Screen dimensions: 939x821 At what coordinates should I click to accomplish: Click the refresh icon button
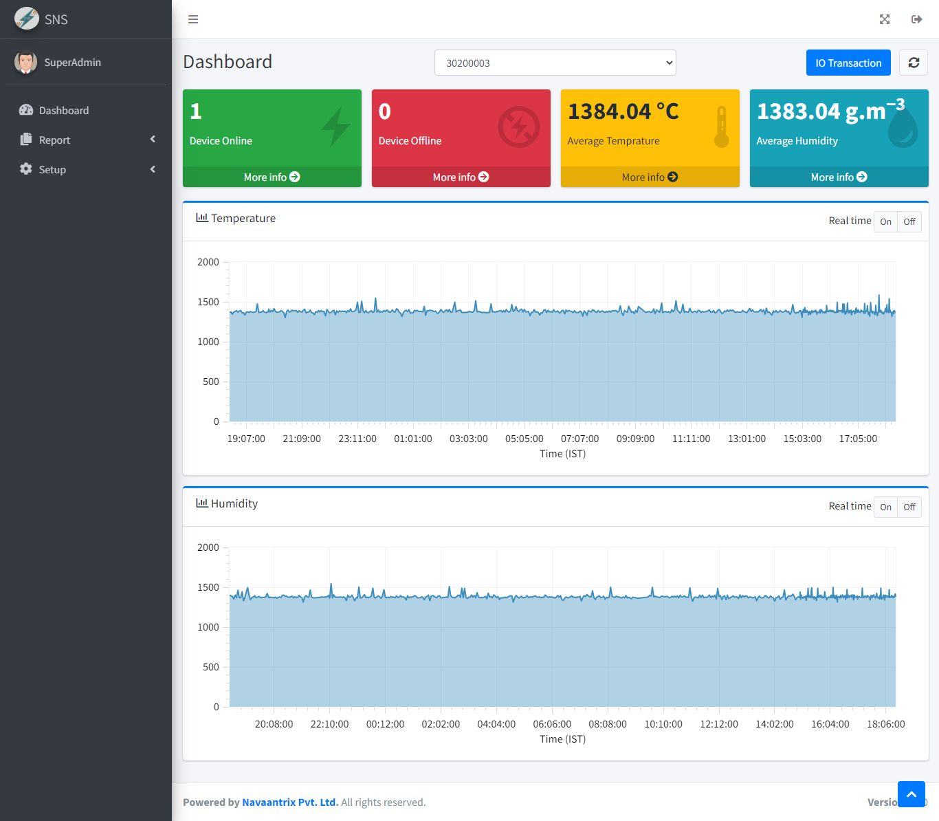914,63
